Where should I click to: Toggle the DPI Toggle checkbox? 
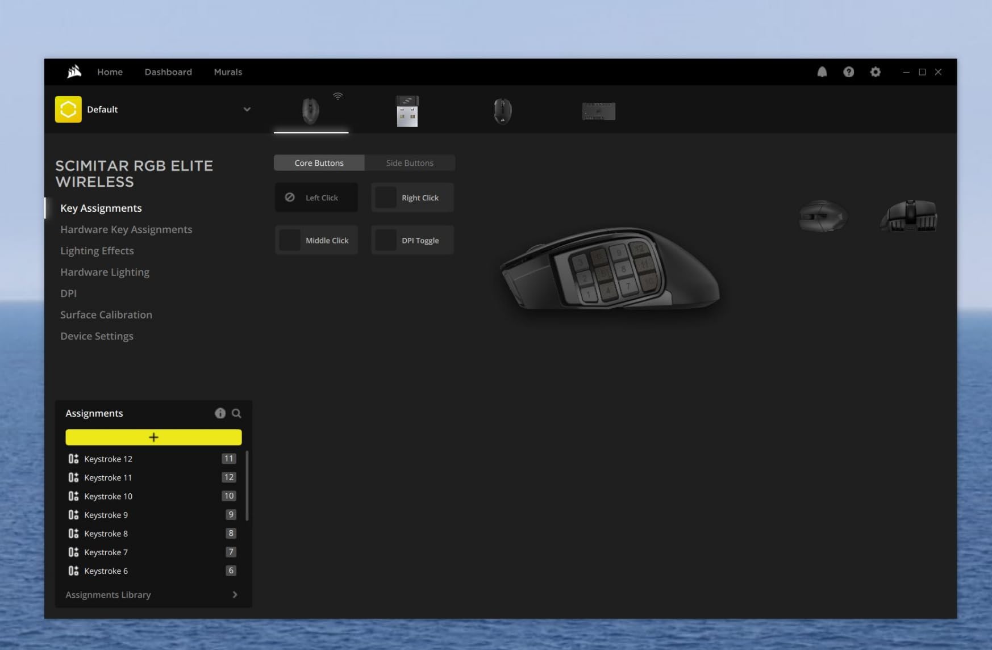coord(386,240)
